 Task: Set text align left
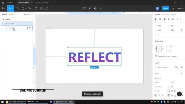156,95
